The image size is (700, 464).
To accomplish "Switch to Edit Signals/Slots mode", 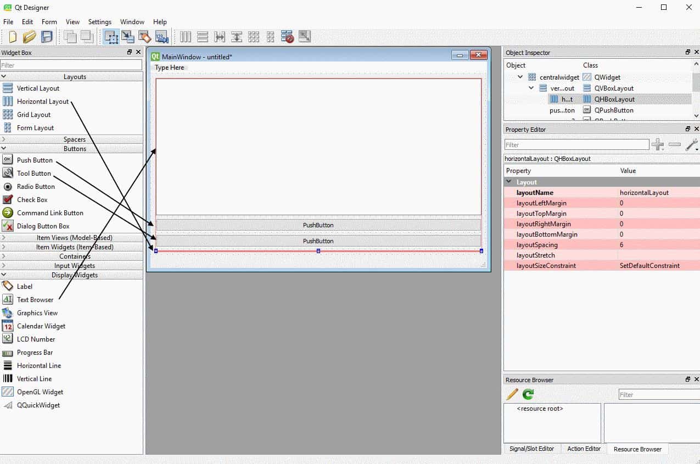I will [x=128, y=37].
